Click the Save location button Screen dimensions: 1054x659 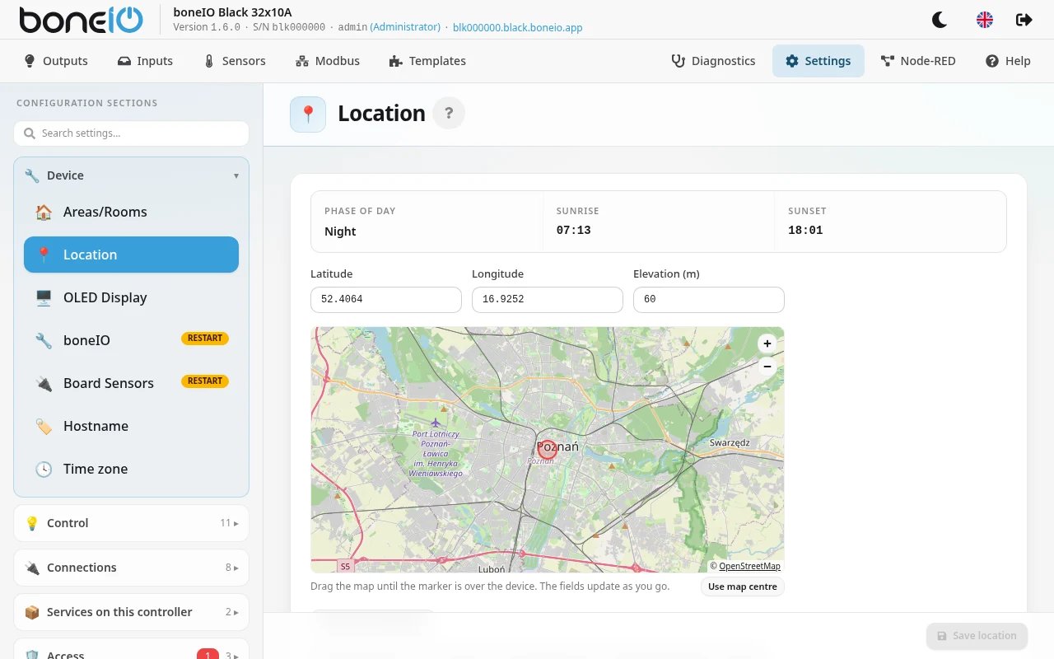977,636
